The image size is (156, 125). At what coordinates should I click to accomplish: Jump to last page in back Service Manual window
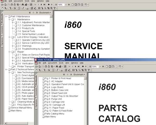pos(44,5)
